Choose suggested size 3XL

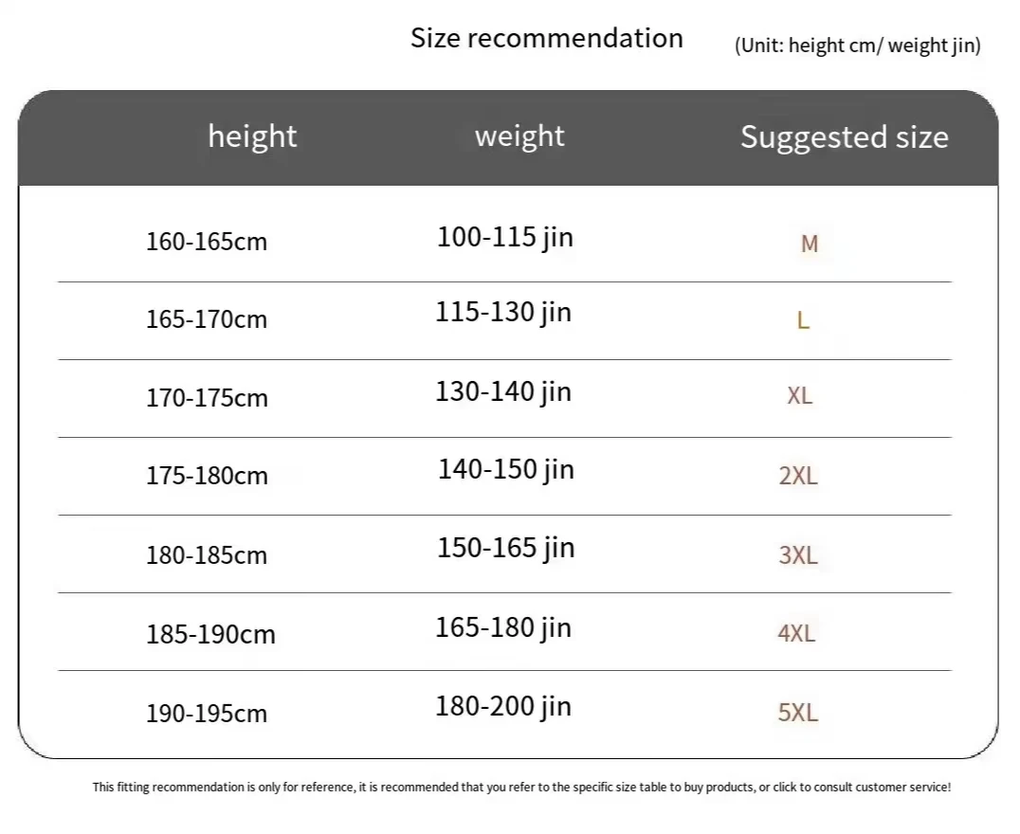tap(797, 554)
